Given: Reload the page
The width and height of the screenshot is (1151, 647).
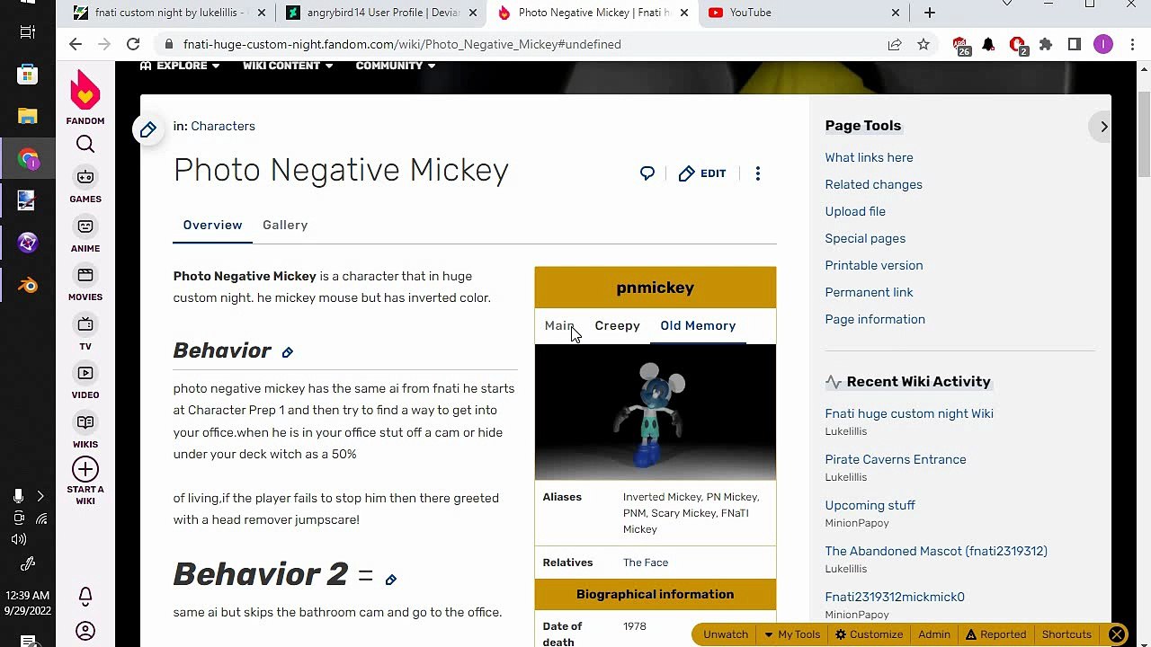Looking at the screenshot, I should 133,44.
